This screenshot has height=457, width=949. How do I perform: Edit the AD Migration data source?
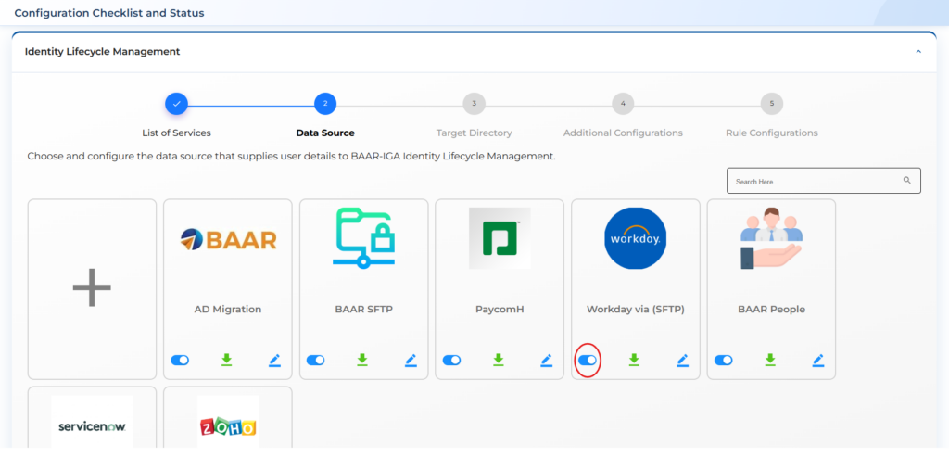point(274,361)
